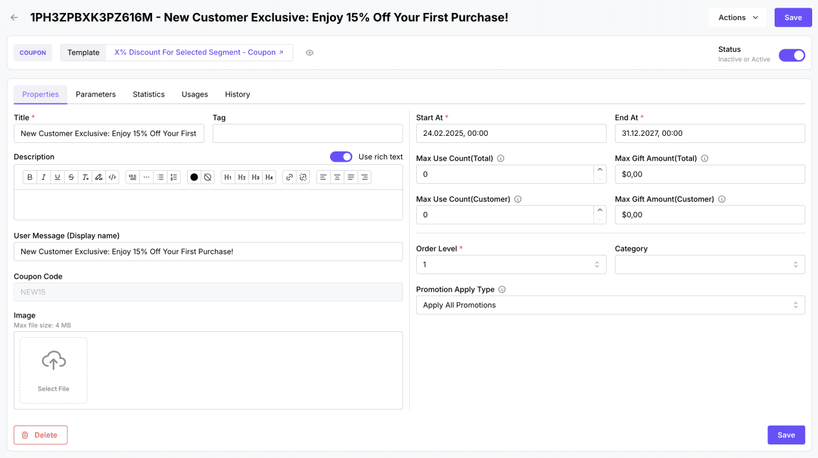Center align text
The height and width of the screenshot is (458, 818).
[x=337, y=177]
